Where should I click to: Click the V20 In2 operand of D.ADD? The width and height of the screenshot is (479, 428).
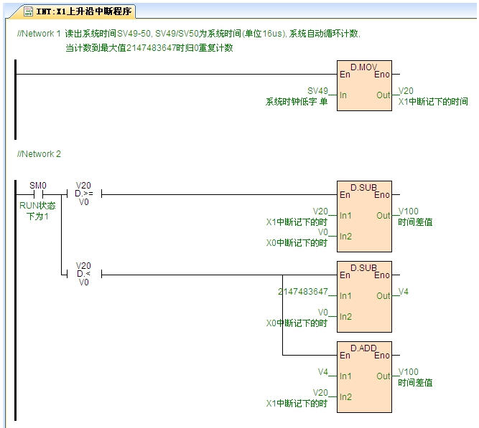(320, 393)
